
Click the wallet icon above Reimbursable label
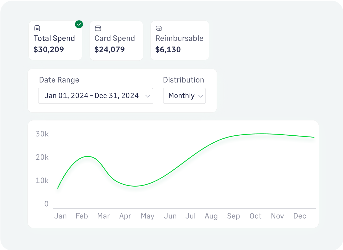(159, 28)
